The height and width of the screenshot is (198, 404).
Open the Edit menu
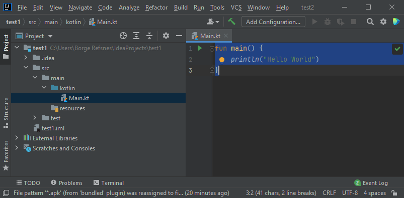38,8
